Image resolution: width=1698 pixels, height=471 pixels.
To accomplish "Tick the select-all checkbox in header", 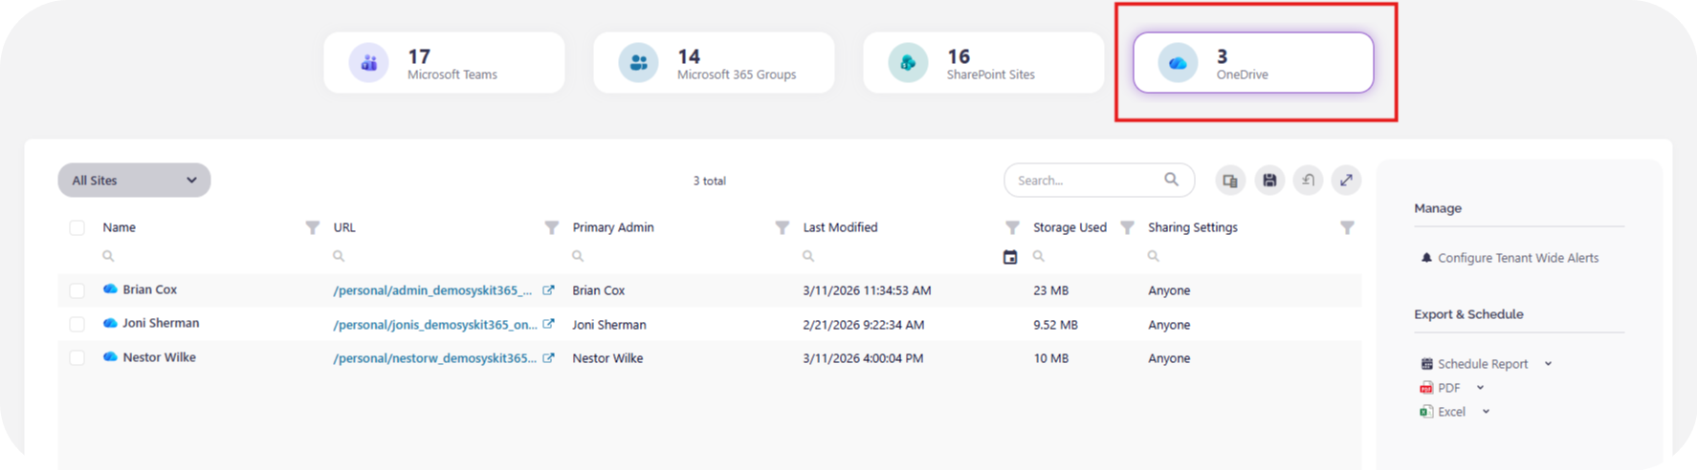I will point(77,227).
